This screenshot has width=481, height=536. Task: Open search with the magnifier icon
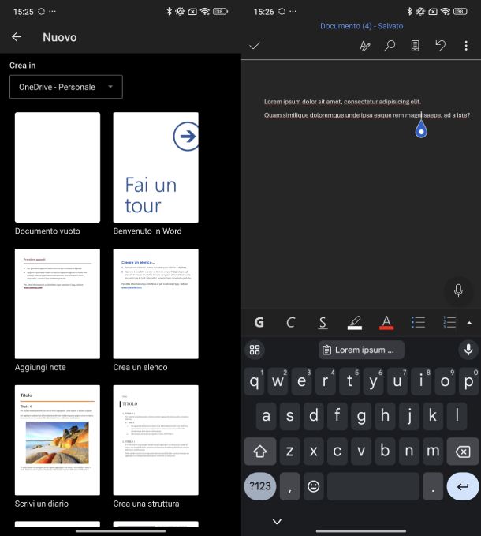(390, 46)
